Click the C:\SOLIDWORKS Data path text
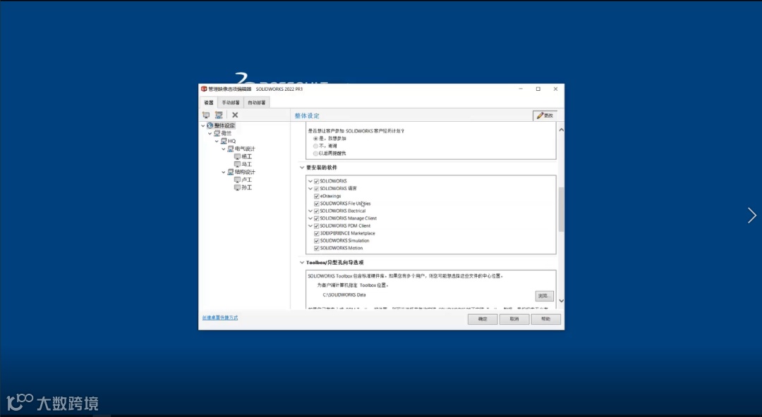The height and width of the screenshot is (417, 762). [x=344, y=294]
